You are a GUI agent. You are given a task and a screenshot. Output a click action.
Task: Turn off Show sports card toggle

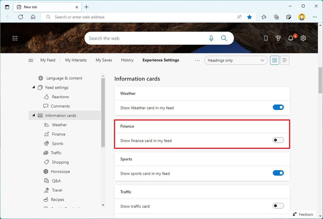point(278,173)
